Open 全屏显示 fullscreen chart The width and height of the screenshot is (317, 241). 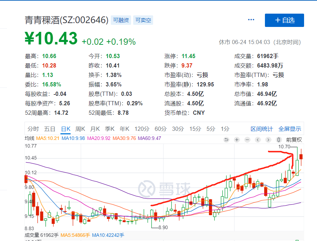point(290,129)
